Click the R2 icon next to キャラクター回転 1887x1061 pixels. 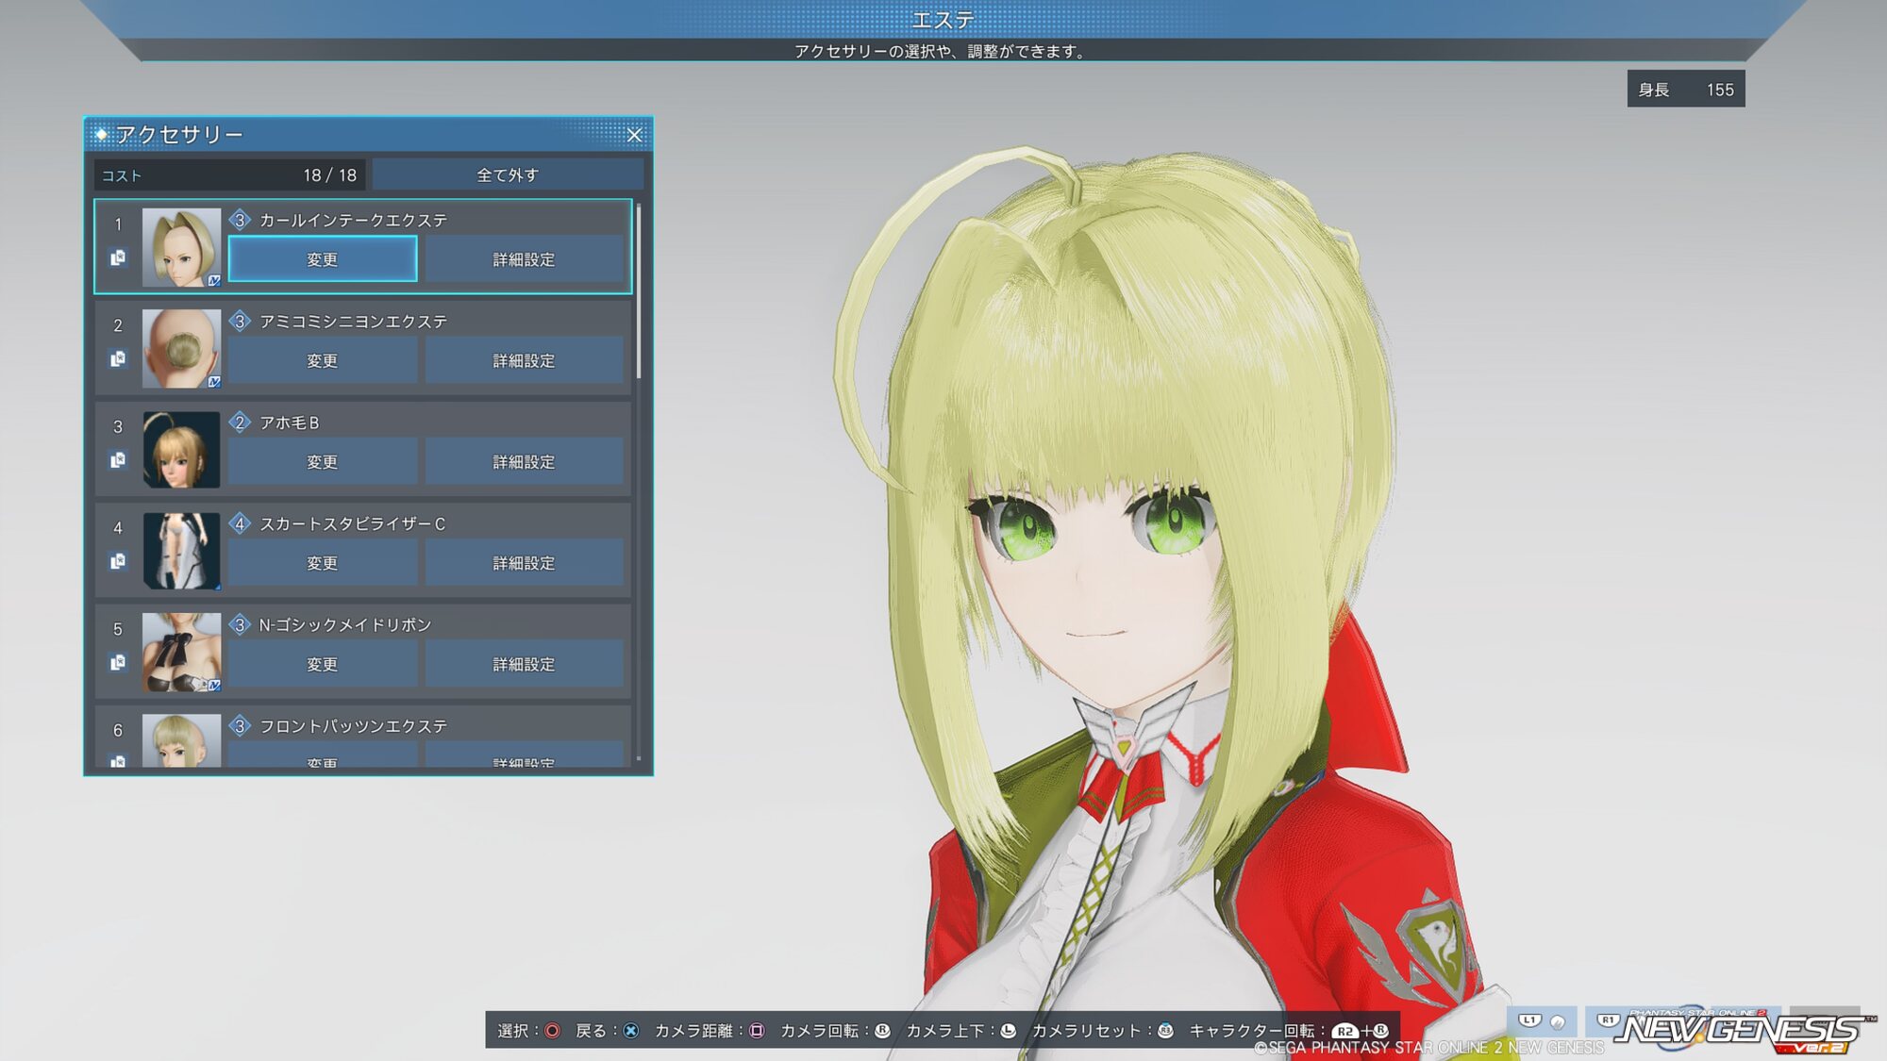tap(1344, 1031)
